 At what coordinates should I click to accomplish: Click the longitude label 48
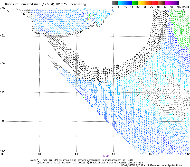[x=39, y=154]
